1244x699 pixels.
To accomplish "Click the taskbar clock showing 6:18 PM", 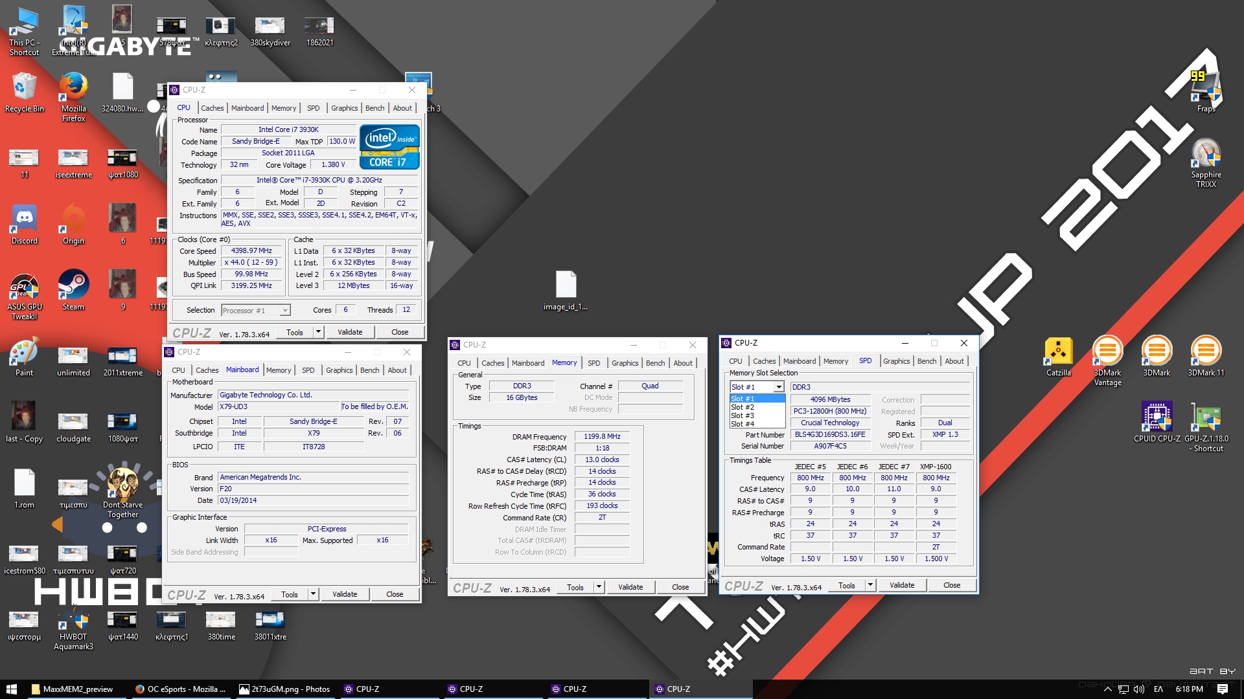I will (x=1189, y=689).
